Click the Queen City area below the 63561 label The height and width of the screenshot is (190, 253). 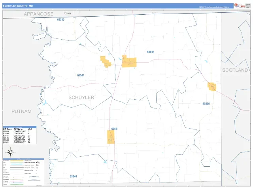click(111, 137)
